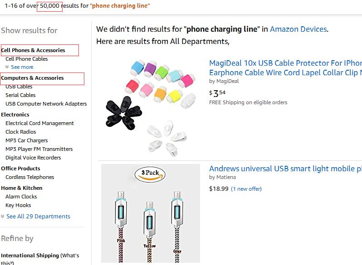Open the Computers & Accessories department
Screen dimensions: 362x265
(33, 78)
